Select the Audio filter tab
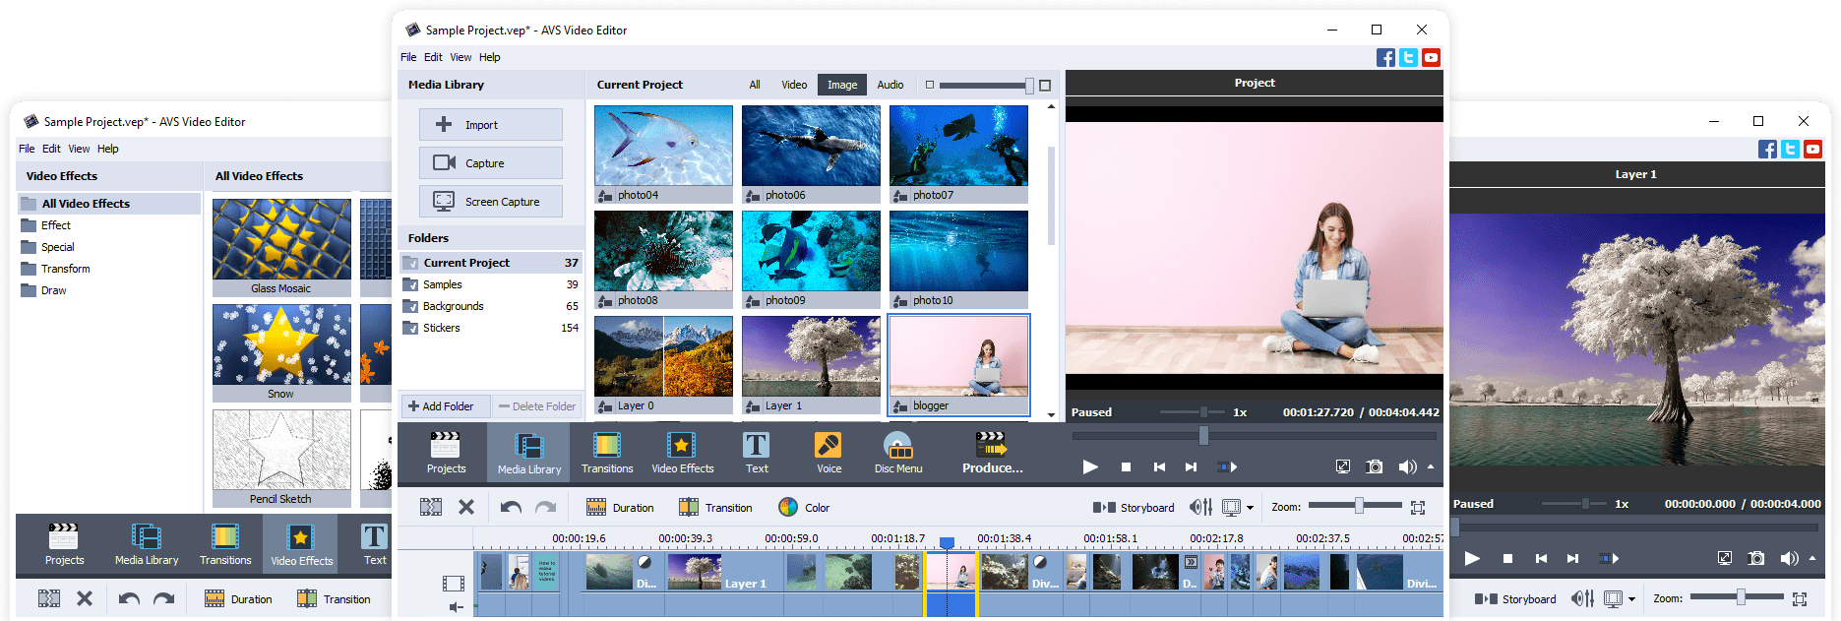This screenshot has width=1841, height=621. click(890, 85)
